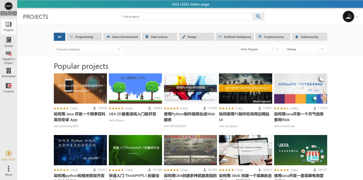Open the PS 吃鸡周边网站UI thumbnail
Screen dimensions: 363x180
point(246,88)
